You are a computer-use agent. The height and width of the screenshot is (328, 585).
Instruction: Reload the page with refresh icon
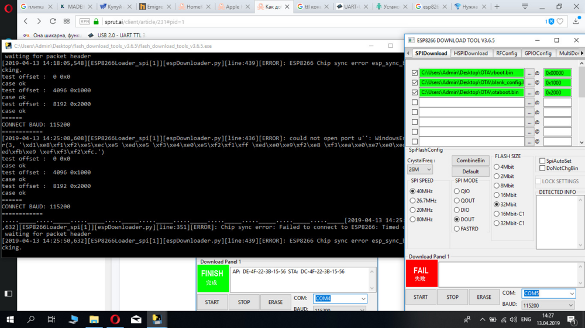(53, 22)
